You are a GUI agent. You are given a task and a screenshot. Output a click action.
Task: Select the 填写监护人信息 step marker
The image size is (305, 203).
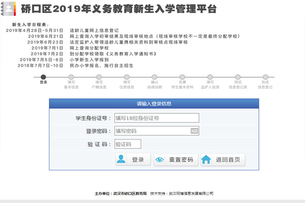click(x=209, y=77)
